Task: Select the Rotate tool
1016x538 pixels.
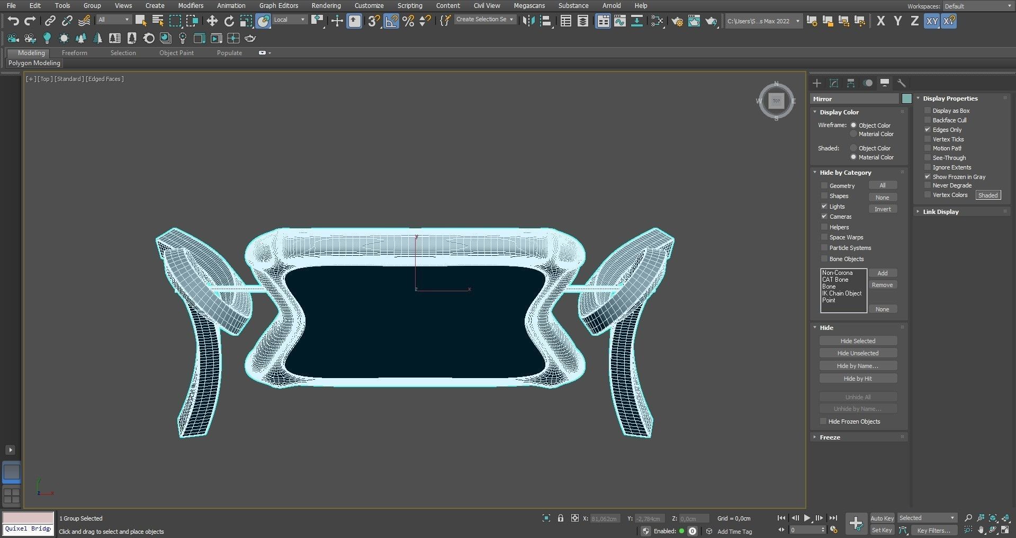Action: pos(229,21)
